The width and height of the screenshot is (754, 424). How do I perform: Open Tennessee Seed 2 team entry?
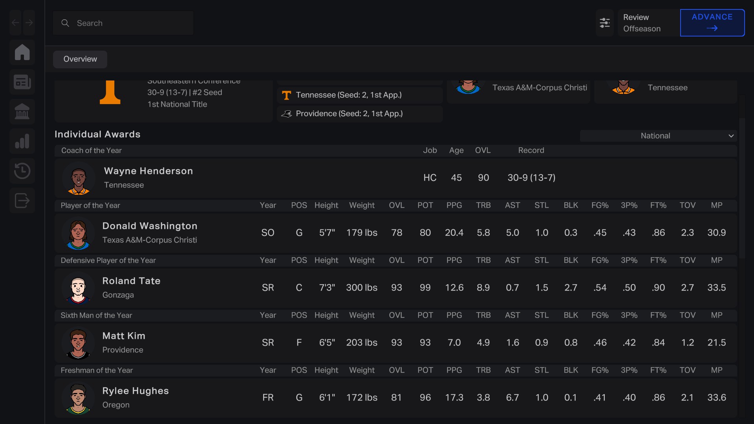348,95
